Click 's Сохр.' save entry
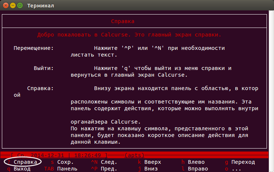This screenshot has width=274, height=172. point(62,162)
